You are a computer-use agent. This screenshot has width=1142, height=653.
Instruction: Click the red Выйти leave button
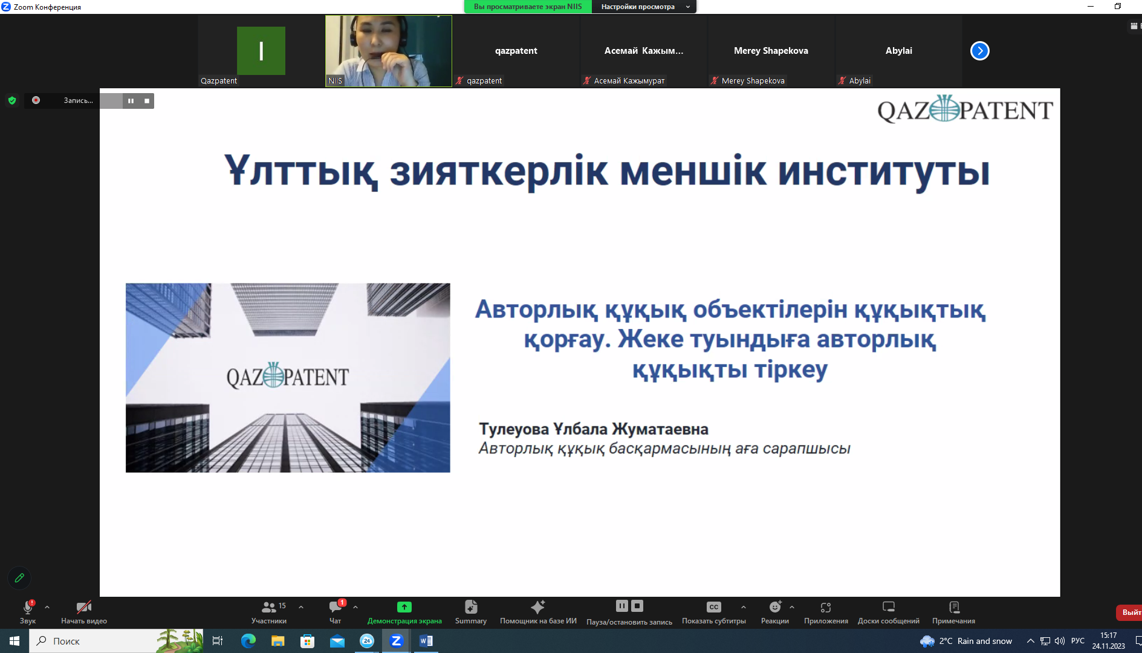point(1129,612)
